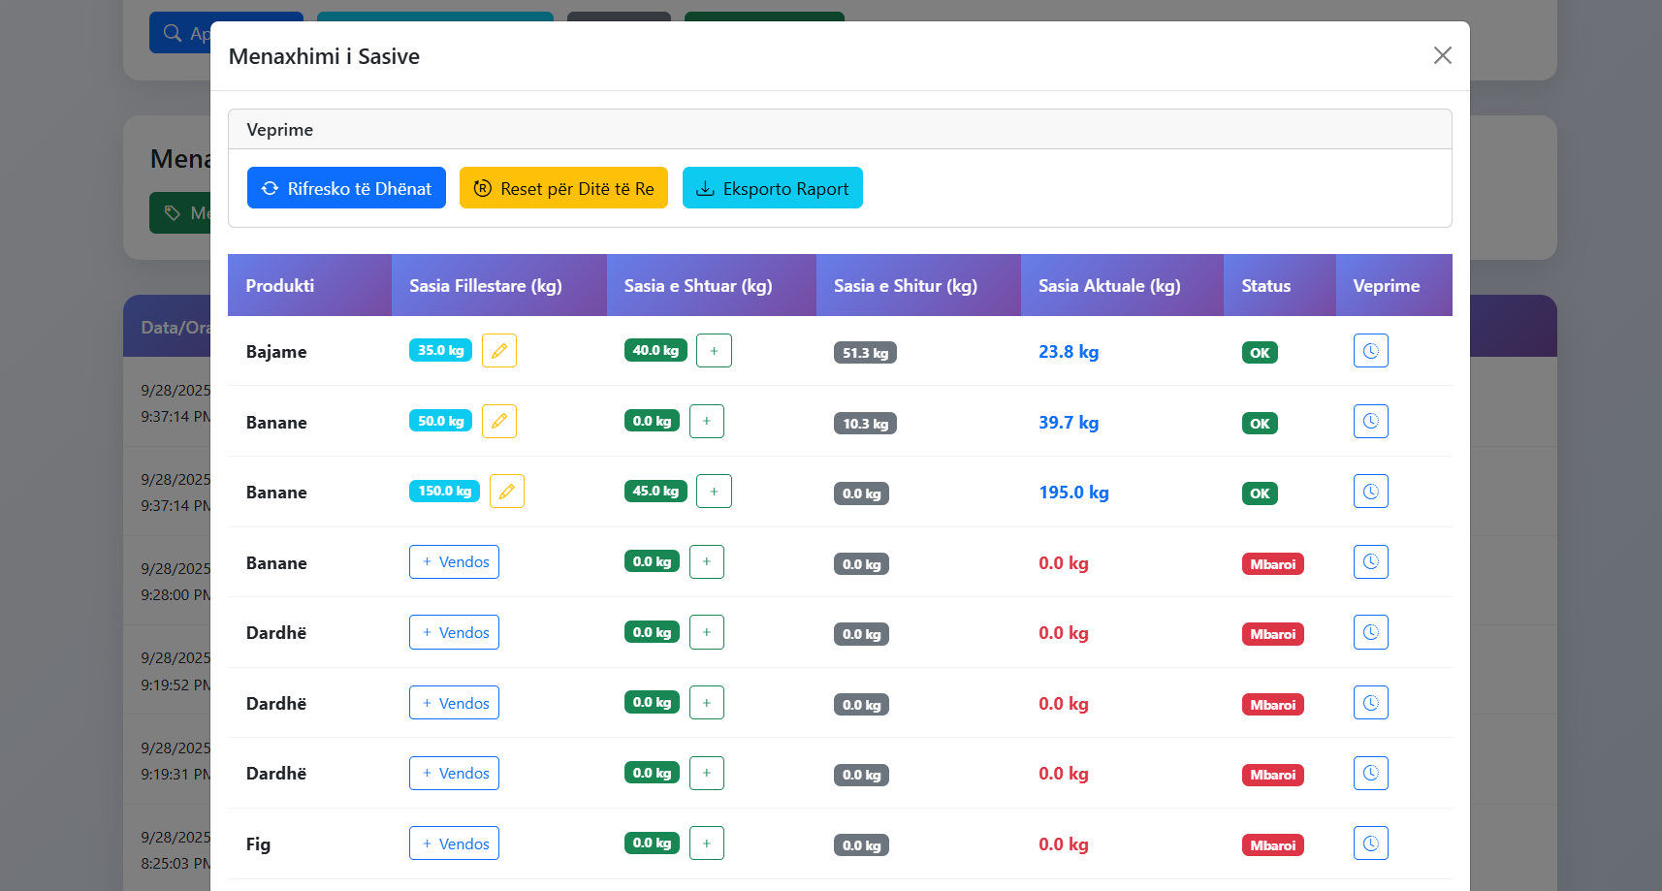
Task: Add quantity to Bajame with the plus icon
Action: pyautogui.click(x=714, y=350)
